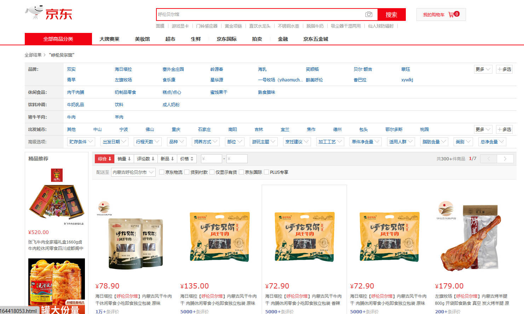Screen dimensions: 524x314
Task: Expand more cities with 更多 in 出发城市 row
Action: (483, 130)
